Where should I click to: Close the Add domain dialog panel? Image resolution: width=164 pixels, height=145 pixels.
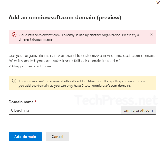(158, 3)
